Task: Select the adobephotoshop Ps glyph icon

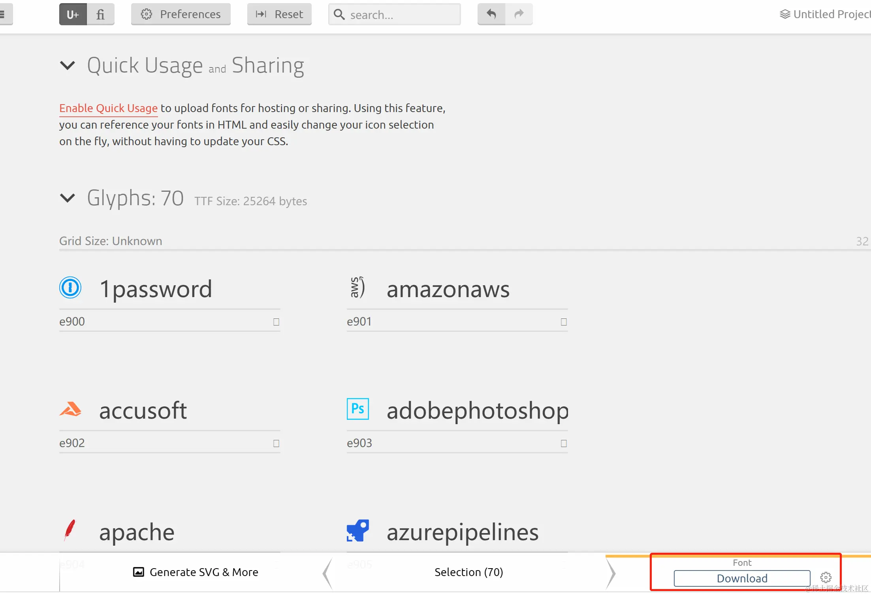Action: click(357, 409)
